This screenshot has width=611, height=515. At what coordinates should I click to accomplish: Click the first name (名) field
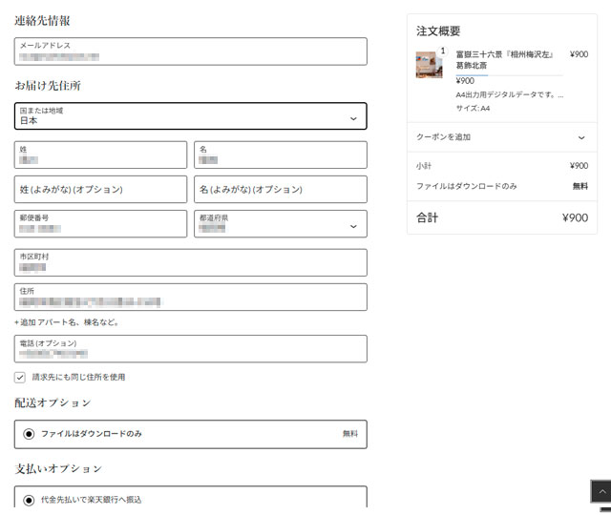point(281,155)
